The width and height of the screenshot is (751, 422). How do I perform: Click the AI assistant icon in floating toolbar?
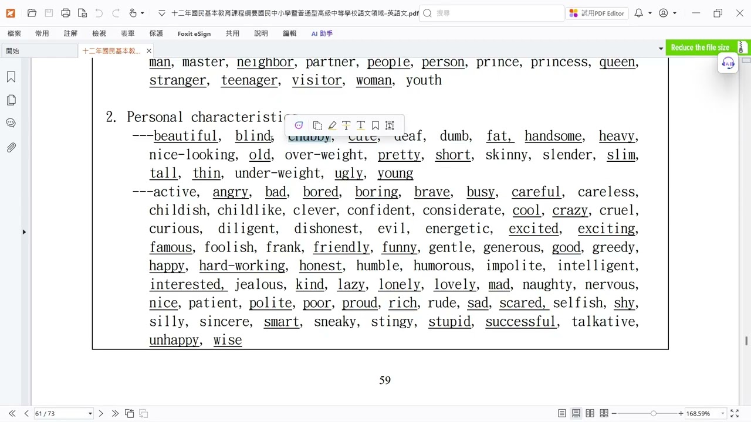(x=299, y=125)
